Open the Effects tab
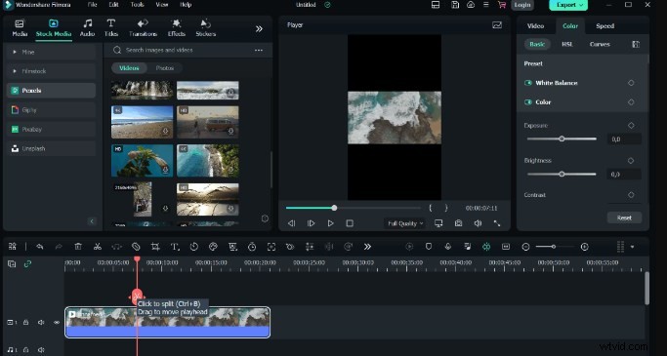667x356 pixels. [176, 28]
